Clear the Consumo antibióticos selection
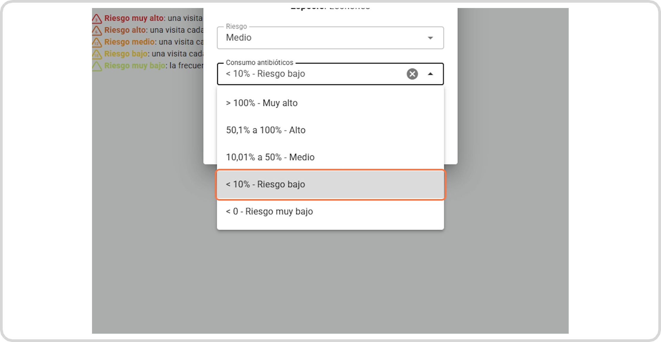The height and width of the screenshot is (342, 661). click(412, 74)
